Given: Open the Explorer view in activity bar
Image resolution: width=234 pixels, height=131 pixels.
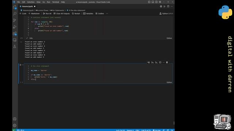Looking at the screenshot, I should [x=15, y=7].
